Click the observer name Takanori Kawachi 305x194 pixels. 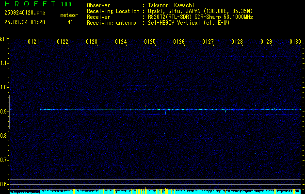(x=171, y=5)
